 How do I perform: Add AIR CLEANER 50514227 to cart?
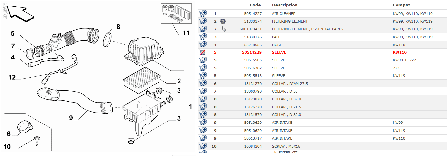(x=203, y=14)
